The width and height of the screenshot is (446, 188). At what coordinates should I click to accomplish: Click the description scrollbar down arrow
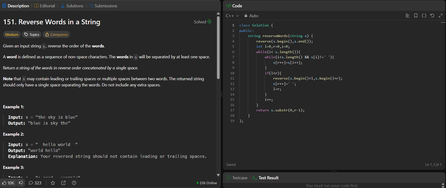(x=219, y=175)
